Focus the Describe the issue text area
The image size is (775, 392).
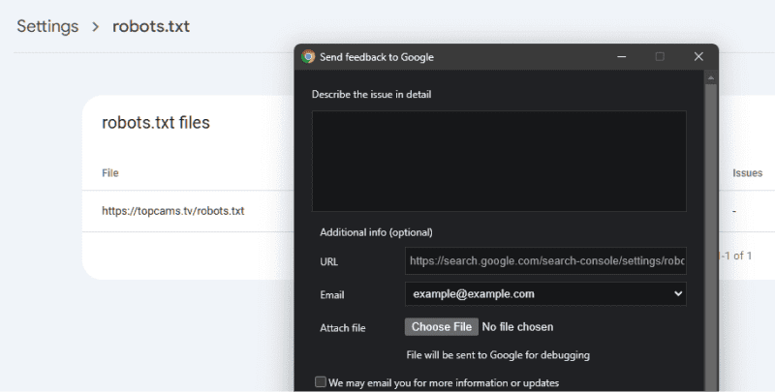(x=499, y=161)
